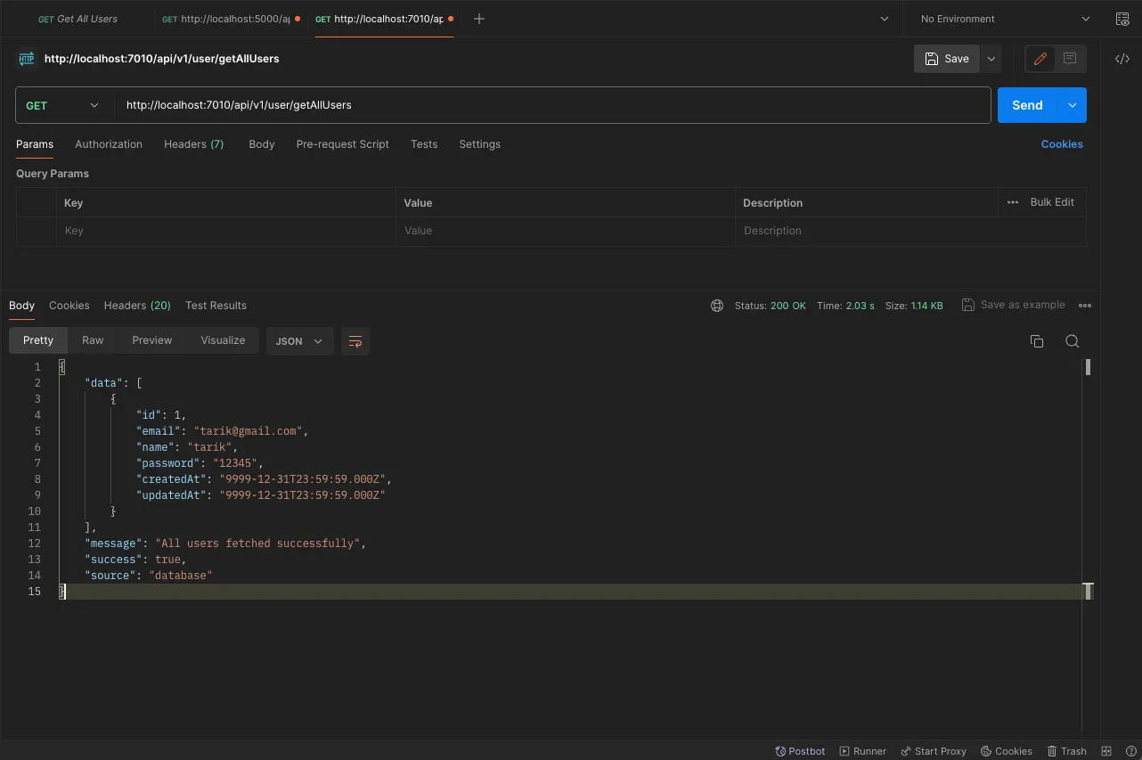Open the JSON response format dropdown
Screen dimensions: 1142x760
[299, 341]
